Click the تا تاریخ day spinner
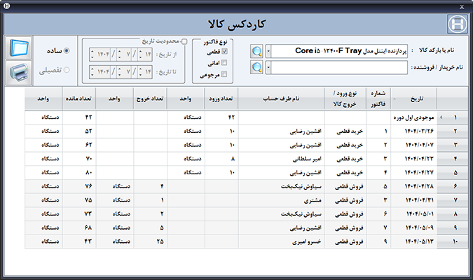 pyautogui.click(x=145, y=72)
